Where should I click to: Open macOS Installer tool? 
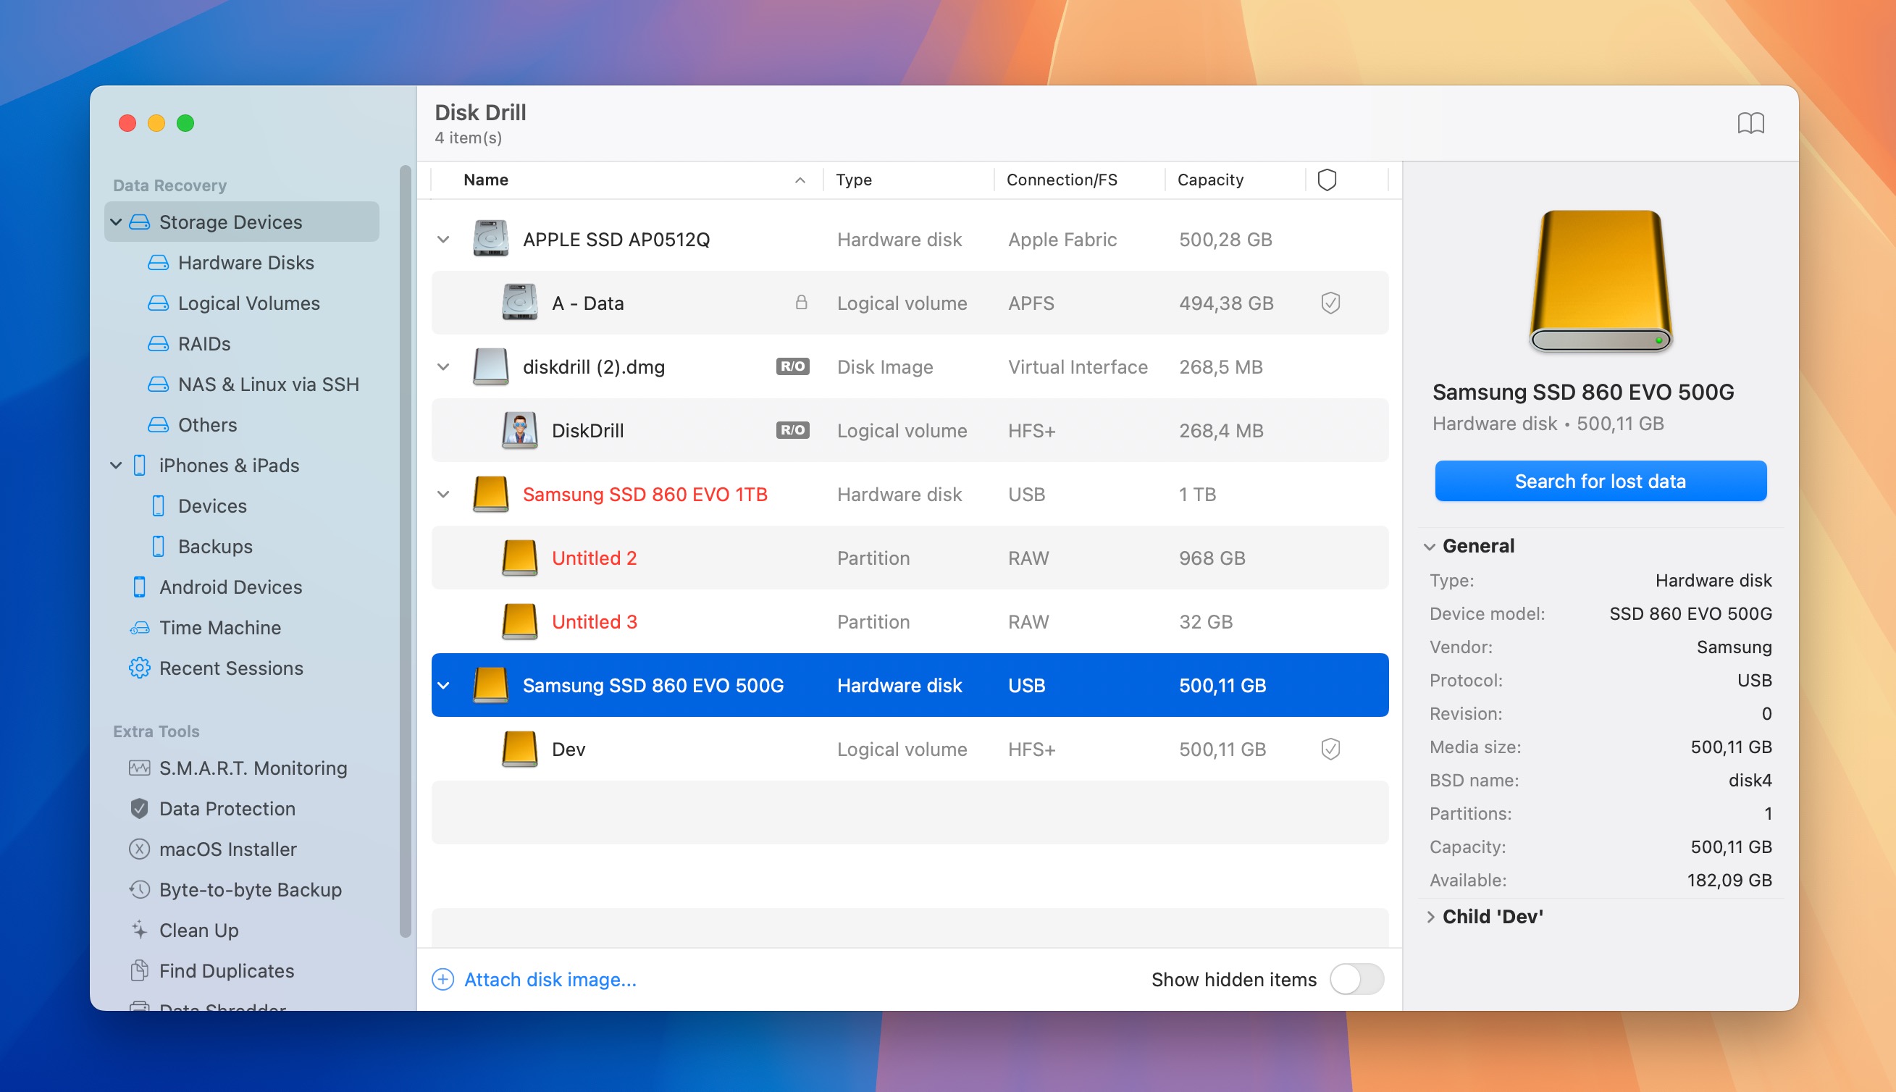[x=213, y=849]
